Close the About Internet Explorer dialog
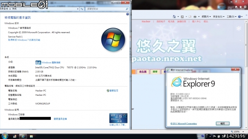The width and height of the screenshot is (248, 139). pos(235,69)
